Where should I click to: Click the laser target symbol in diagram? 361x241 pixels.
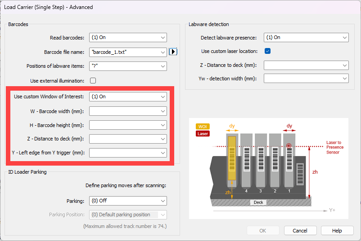[x=289, y=146]
